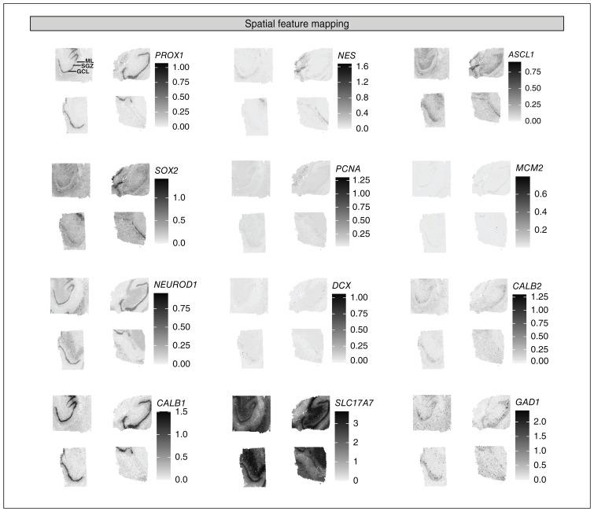The width and height of the screenshot is (594, 512).
Task: Click the CALB1 gene label
Action: pos(169,403)
